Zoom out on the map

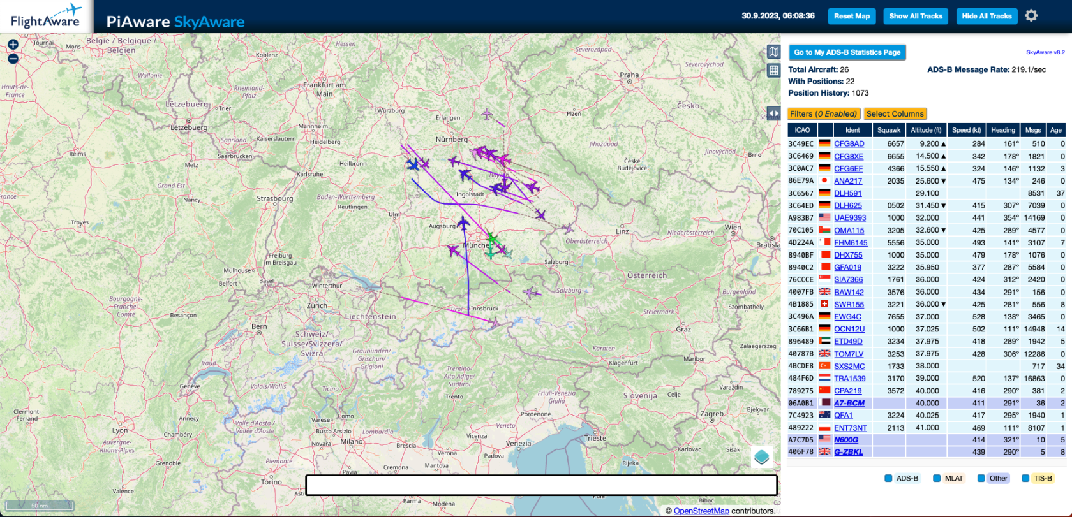point(13,59)
